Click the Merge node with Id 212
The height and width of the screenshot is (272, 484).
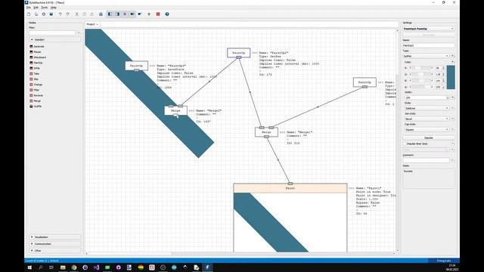pos(266,132)
